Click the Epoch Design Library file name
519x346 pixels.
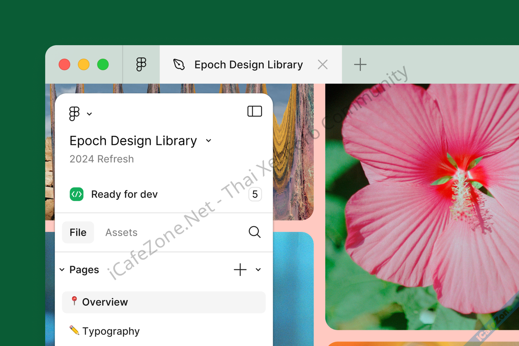(133, 141)
